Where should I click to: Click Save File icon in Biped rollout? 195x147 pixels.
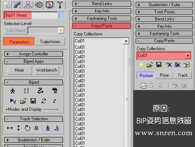(x=33, y=101)
